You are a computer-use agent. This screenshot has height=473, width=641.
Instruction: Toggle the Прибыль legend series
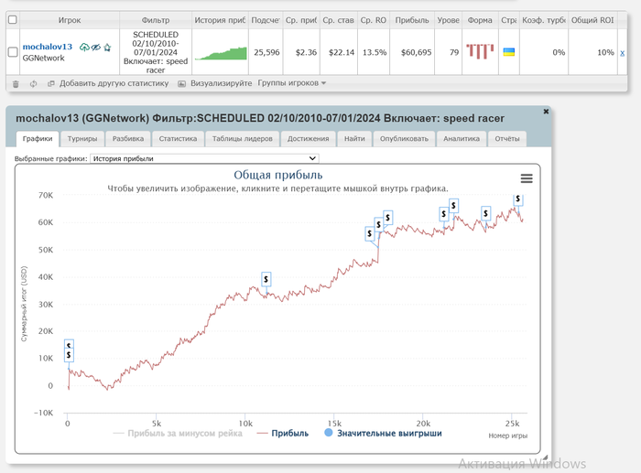click(283, 434)
